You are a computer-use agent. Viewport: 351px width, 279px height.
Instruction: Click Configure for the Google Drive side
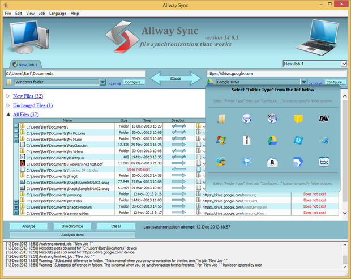click(336, 82)
